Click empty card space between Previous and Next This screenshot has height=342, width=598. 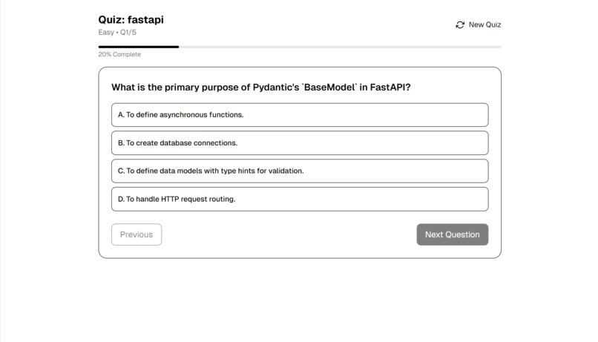(x=289, y=234)
